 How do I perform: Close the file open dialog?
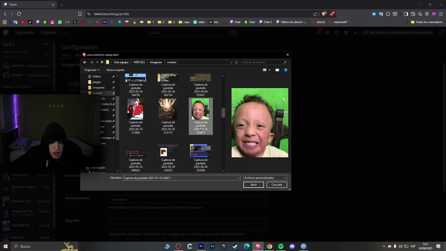(287, 55)
